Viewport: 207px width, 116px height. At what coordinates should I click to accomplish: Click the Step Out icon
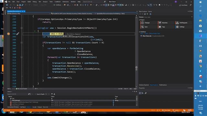coord(88,5)
